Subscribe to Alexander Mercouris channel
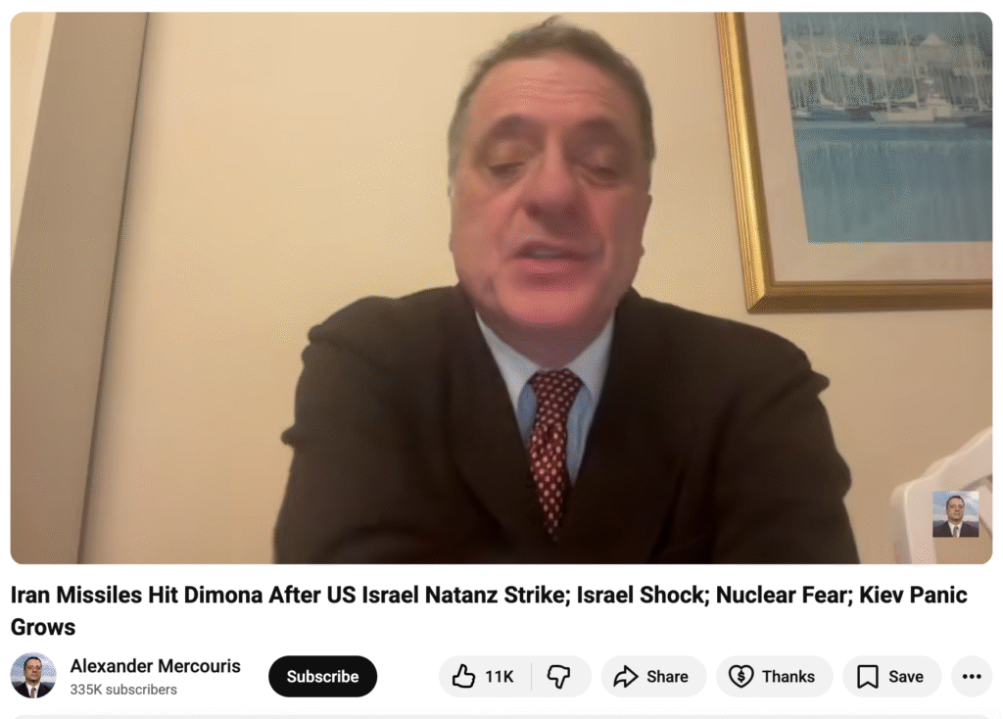Viewport: 1003px width, 719px height. (322, 676)
